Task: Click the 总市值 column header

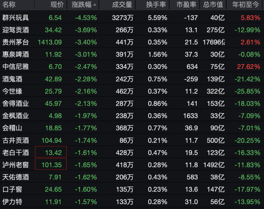Action: point(213,5)
